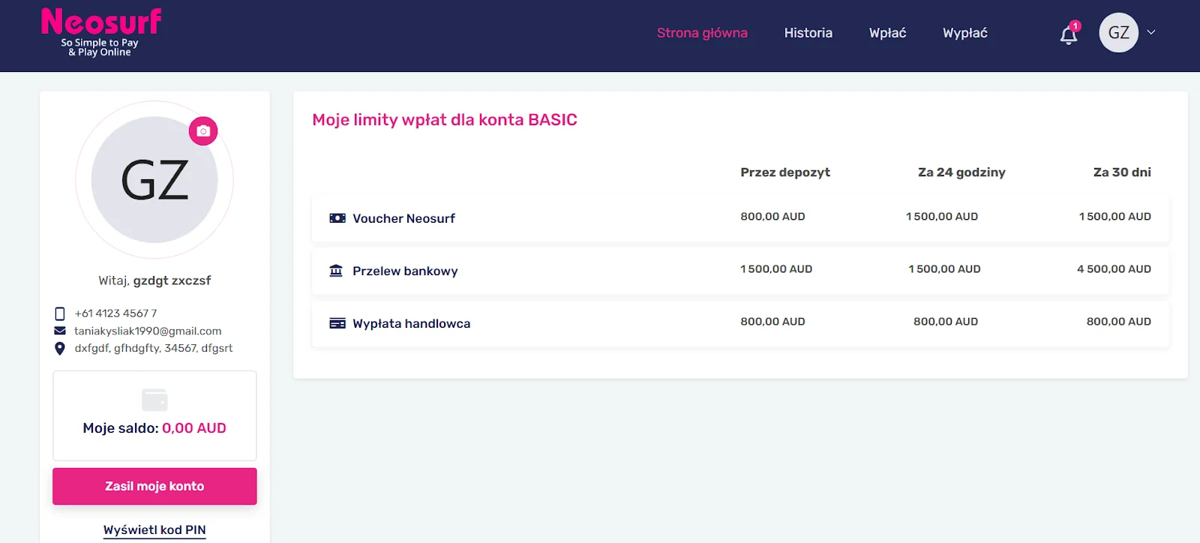The width and height of the screenshot is (1200, 543).
Task: Expand the user account dropdown chevron
Action: (1151, 32)
